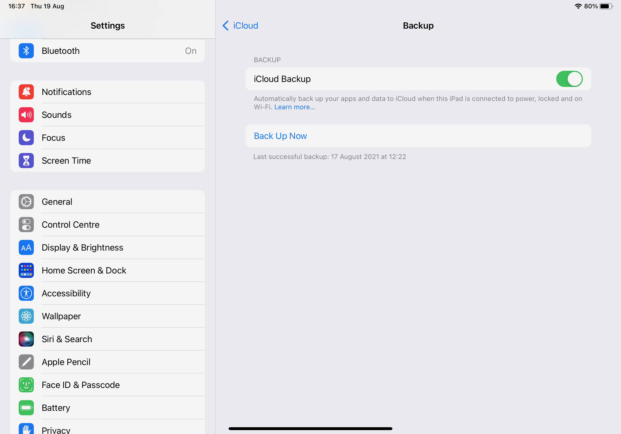Tap the last successful backup text
Screen dimensions: 621x434
click(x=329, y=157)
